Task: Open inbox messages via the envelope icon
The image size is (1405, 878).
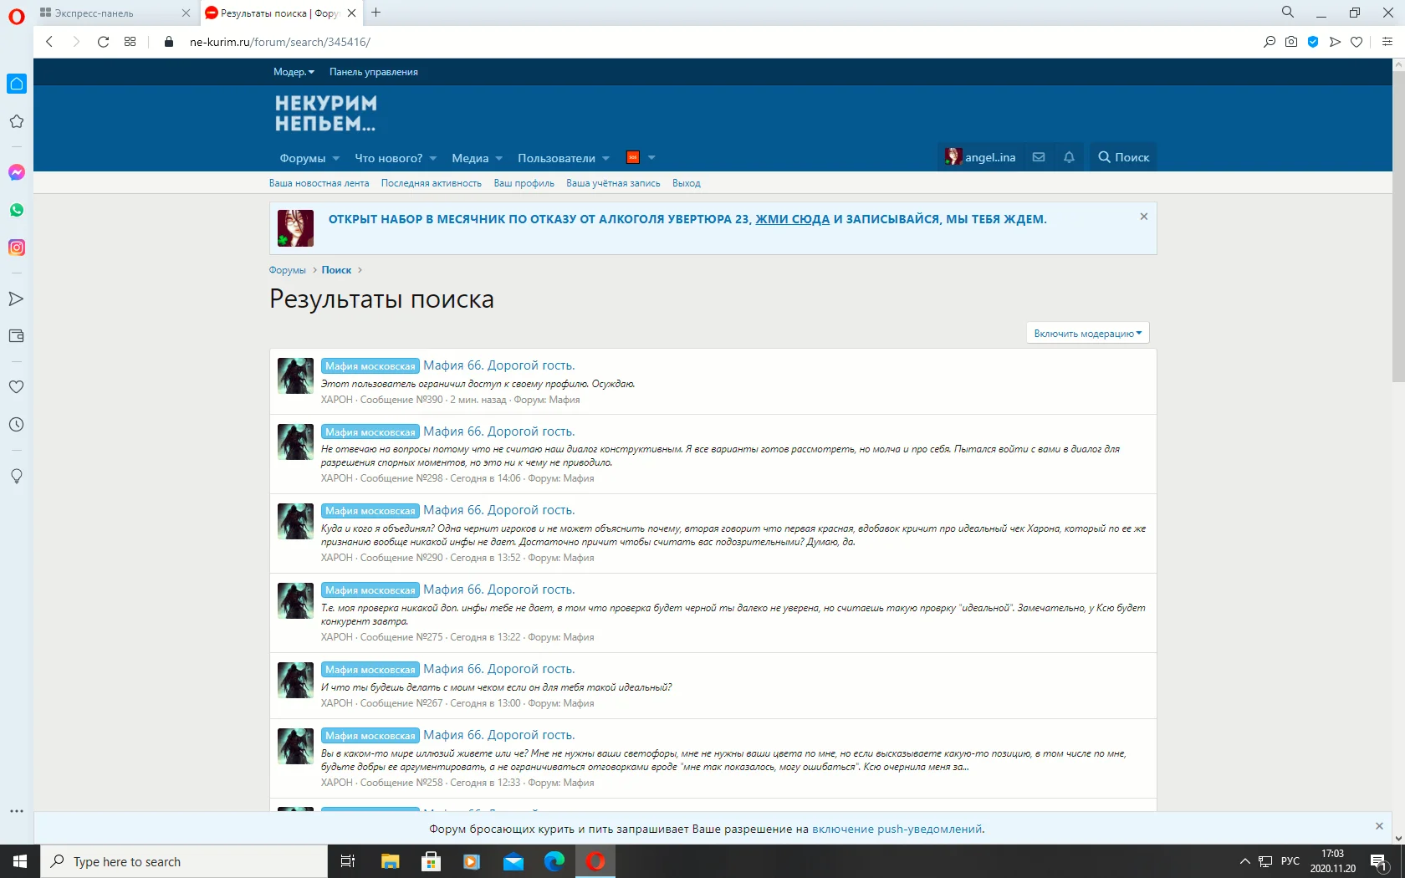Action: (1038, 156)
